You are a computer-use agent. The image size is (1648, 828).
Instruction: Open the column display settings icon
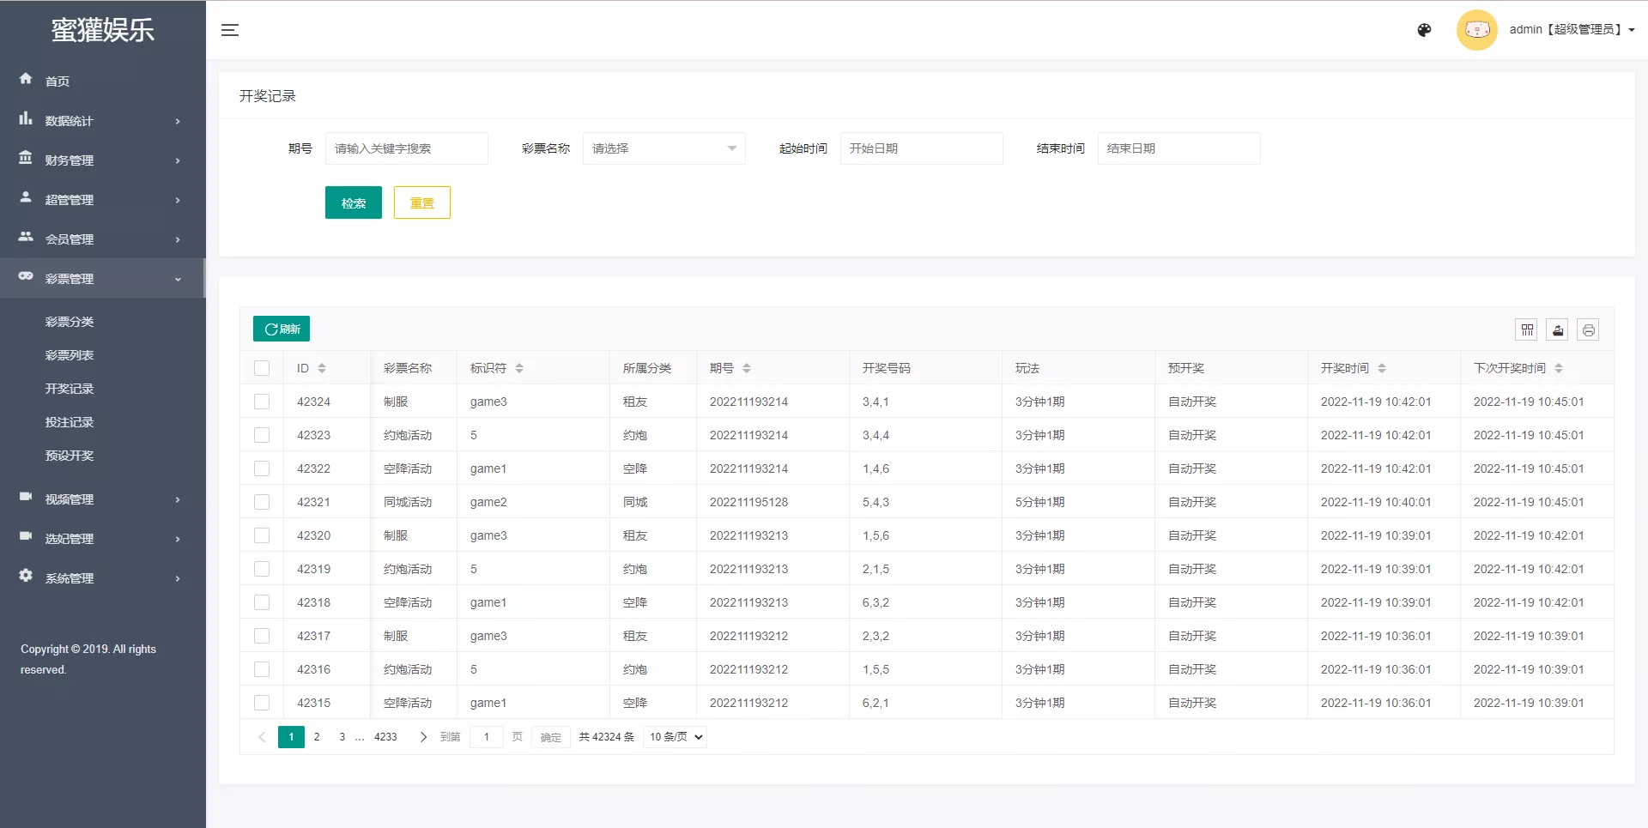[1527, 329]
